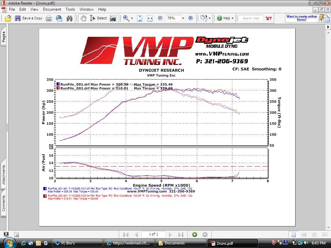Expand the Zoom tool dropdown arrow

click(x=132, y=18)
